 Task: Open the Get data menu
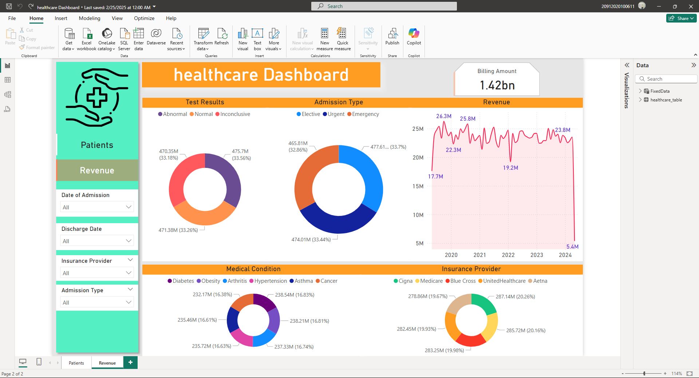(x=69, y=39)
